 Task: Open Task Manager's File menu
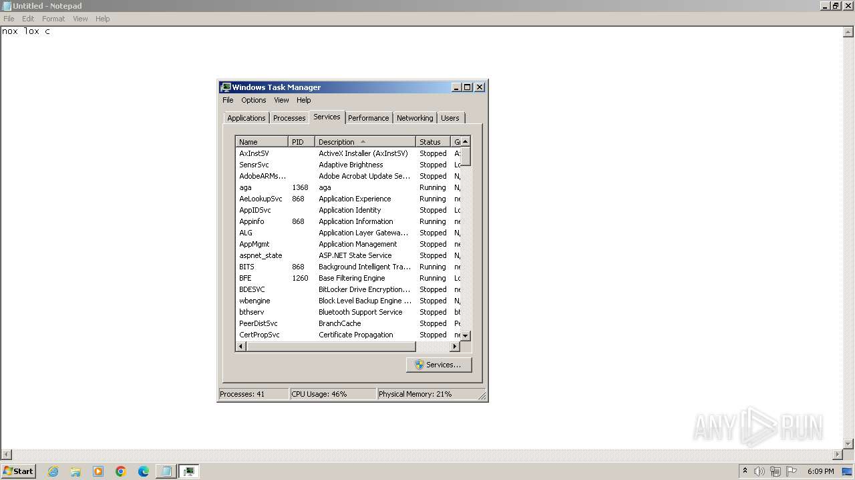pos(228,100)
